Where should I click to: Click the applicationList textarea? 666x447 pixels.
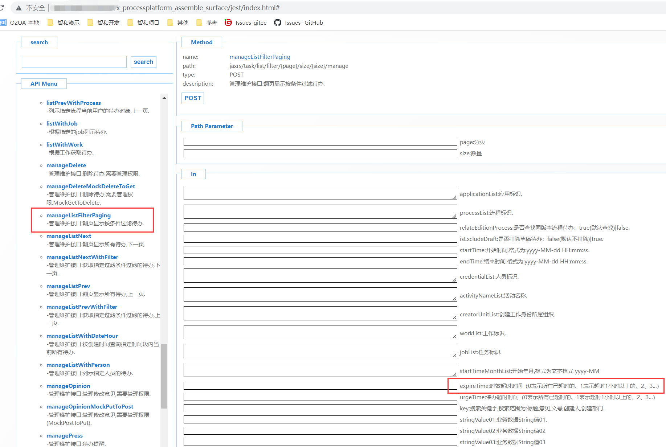click(320, 193)
